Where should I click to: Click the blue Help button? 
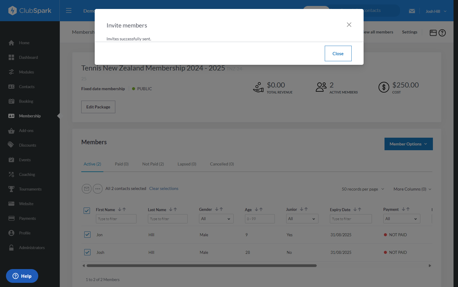pyautogui.click(x=22, y=276)
